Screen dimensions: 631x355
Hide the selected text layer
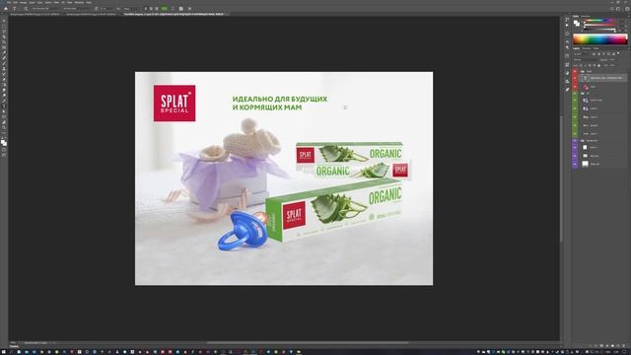pyautogui.click(x=575, y=78)
